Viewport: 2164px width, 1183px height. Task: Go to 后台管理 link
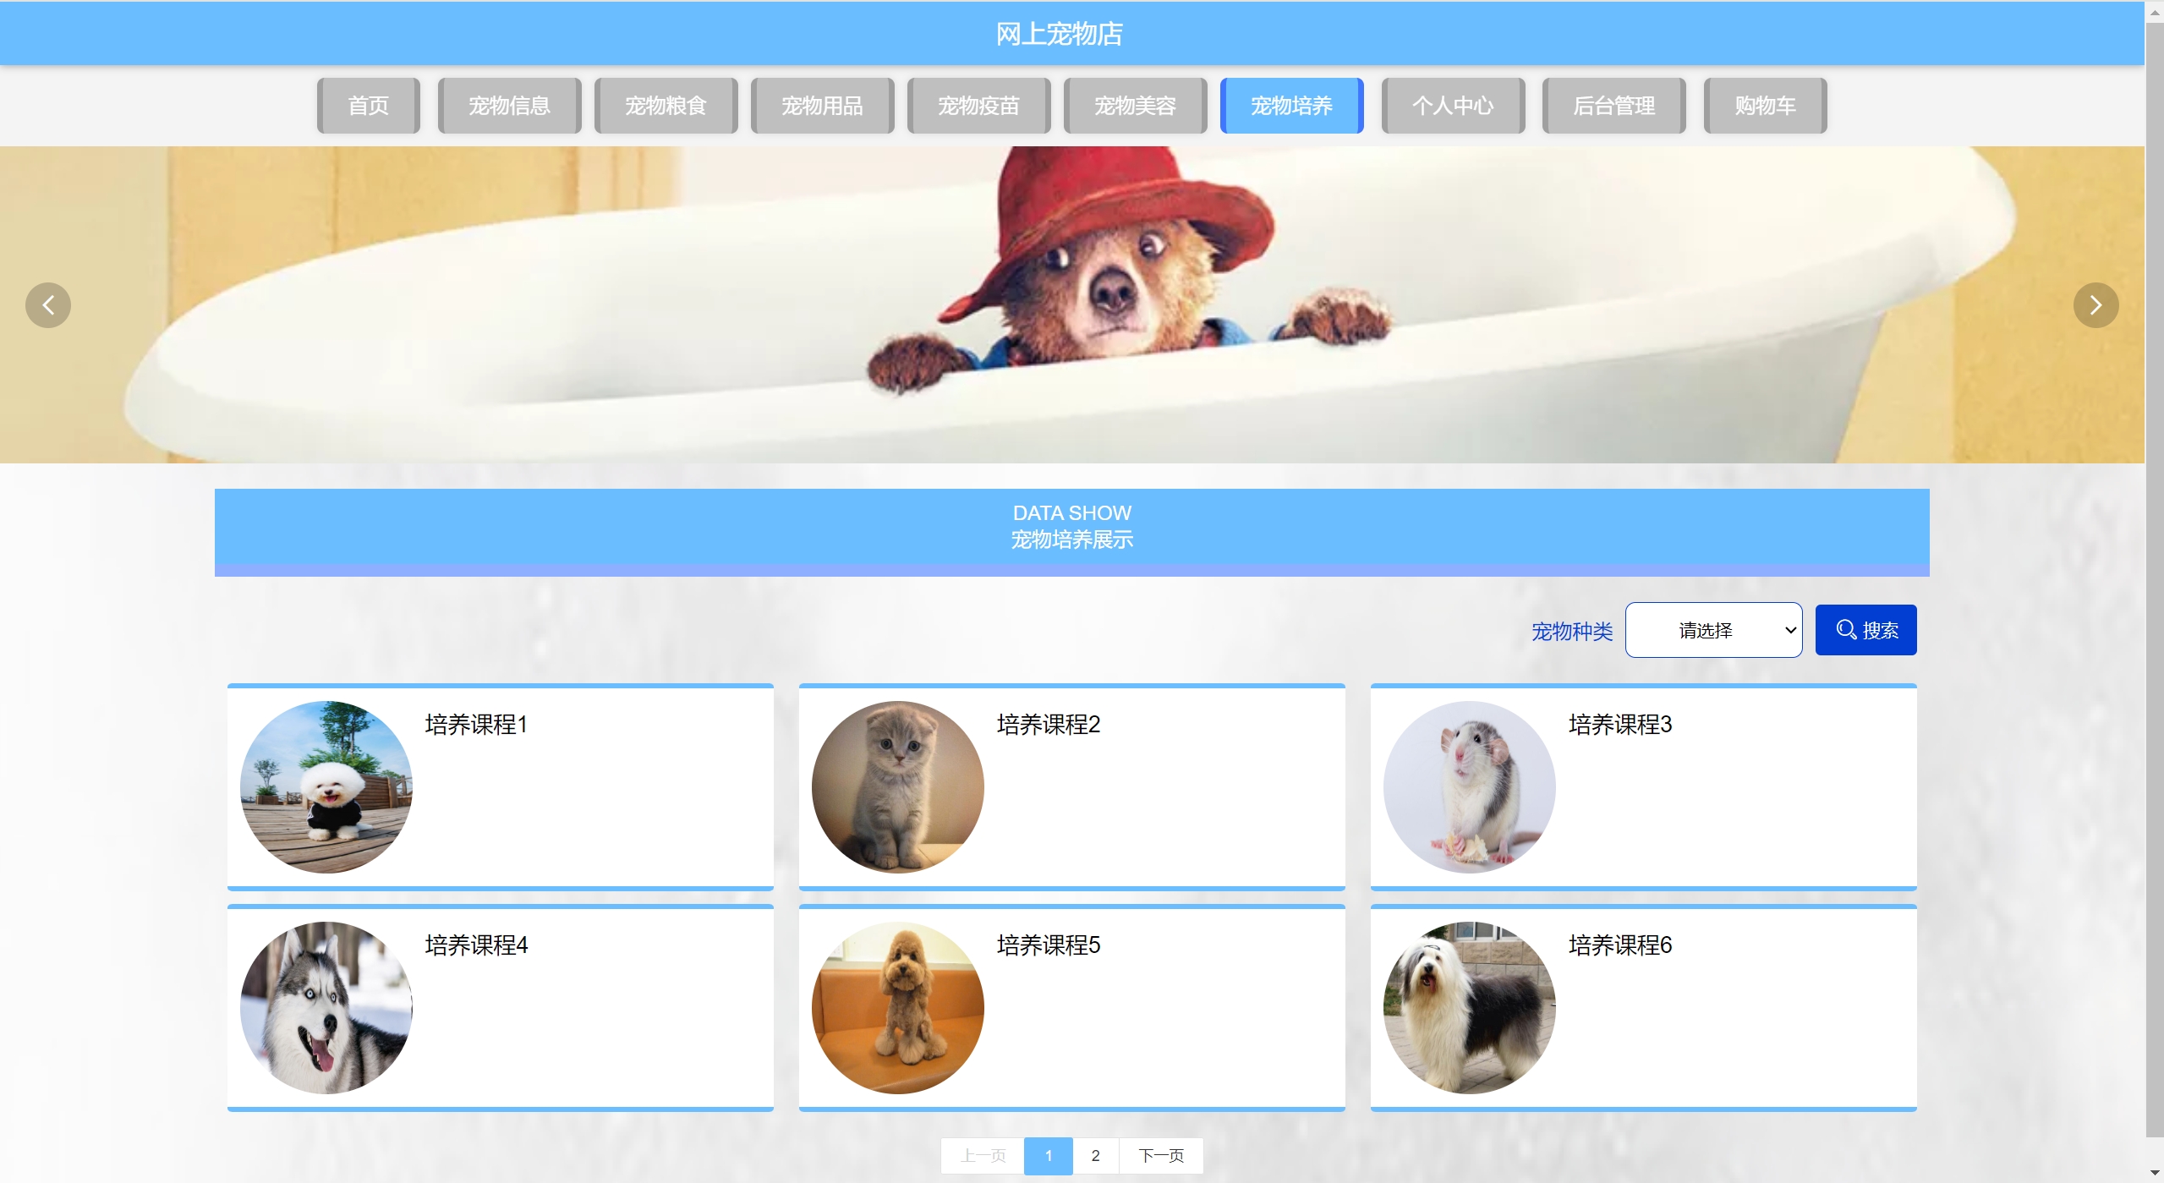[1613, 106]
